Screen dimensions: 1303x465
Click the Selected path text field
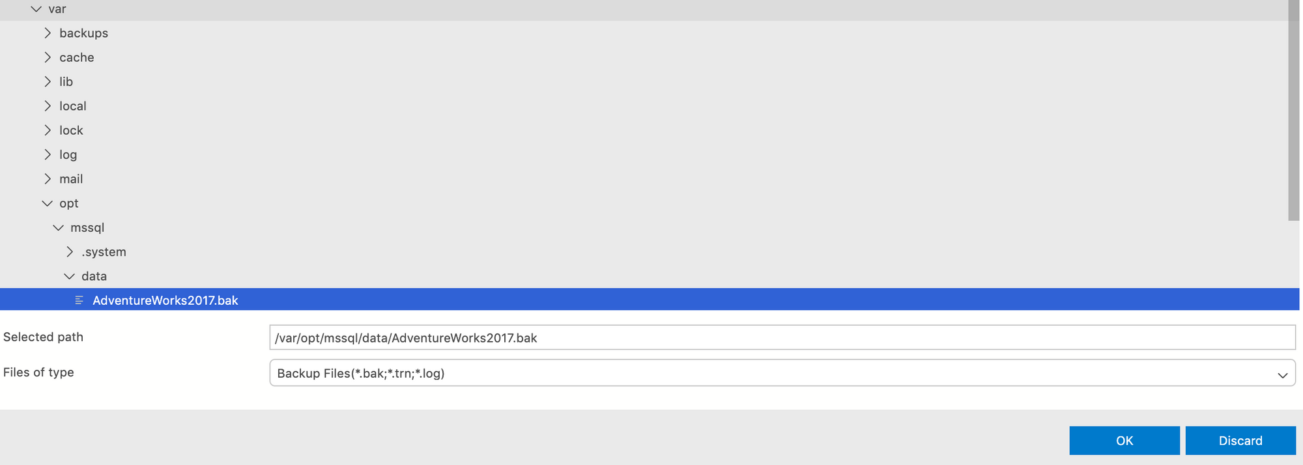(x=782, y=337)
